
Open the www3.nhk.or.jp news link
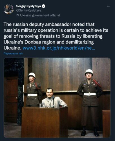[x=59, y=48]
